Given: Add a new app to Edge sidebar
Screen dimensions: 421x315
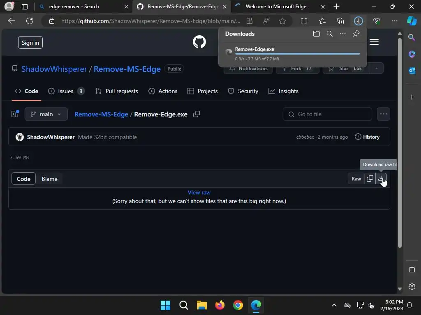Looking at the screenshot, I should pyautogui.click(x=412, y=97).
